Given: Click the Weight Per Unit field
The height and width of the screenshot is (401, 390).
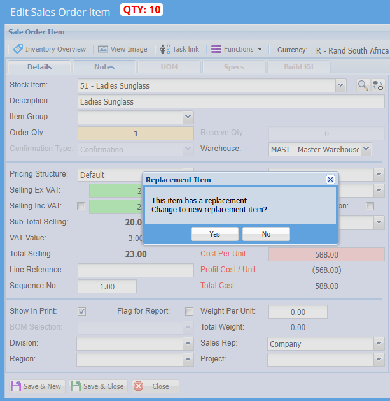Looking at the screenshot, I should click(298, 312).
